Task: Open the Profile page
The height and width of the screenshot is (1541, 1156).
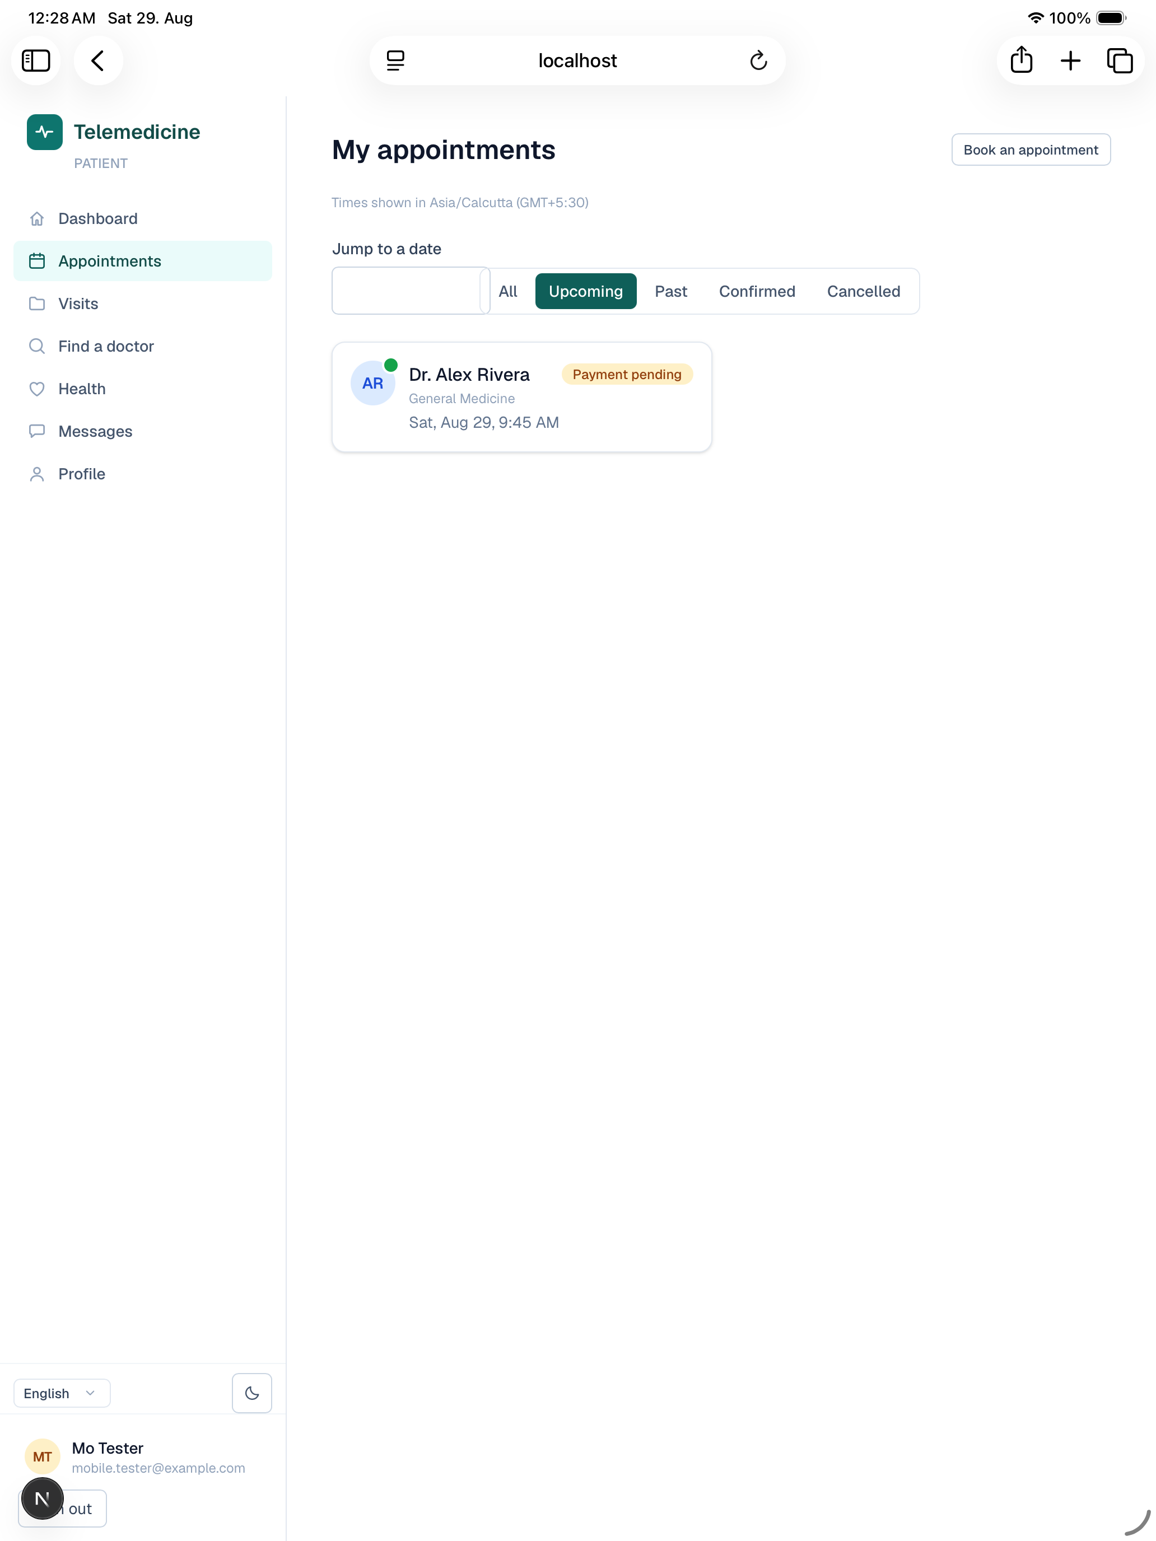Action: (x=143, y=474)
